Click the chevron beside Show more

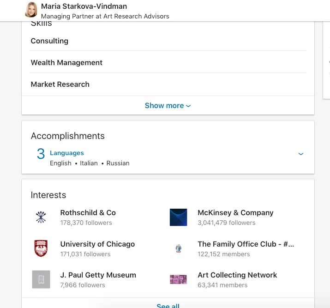189,106
